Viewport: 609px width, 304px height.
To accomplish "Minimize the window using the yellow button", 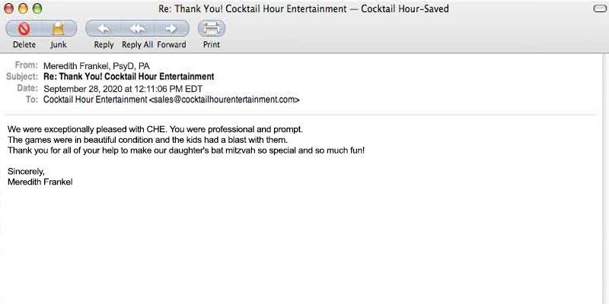I will click(x=23, y=8).
